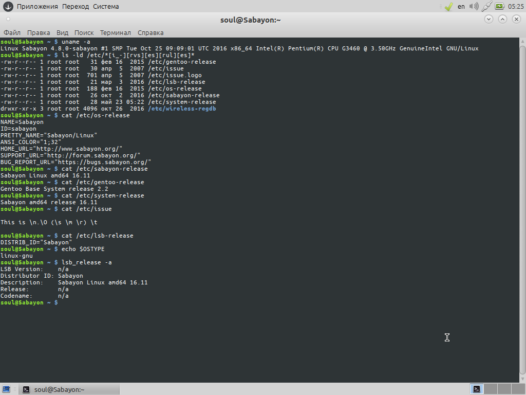Maximize the terminal with the up-chevron button
526x395 pixels.
pos(502,19)
